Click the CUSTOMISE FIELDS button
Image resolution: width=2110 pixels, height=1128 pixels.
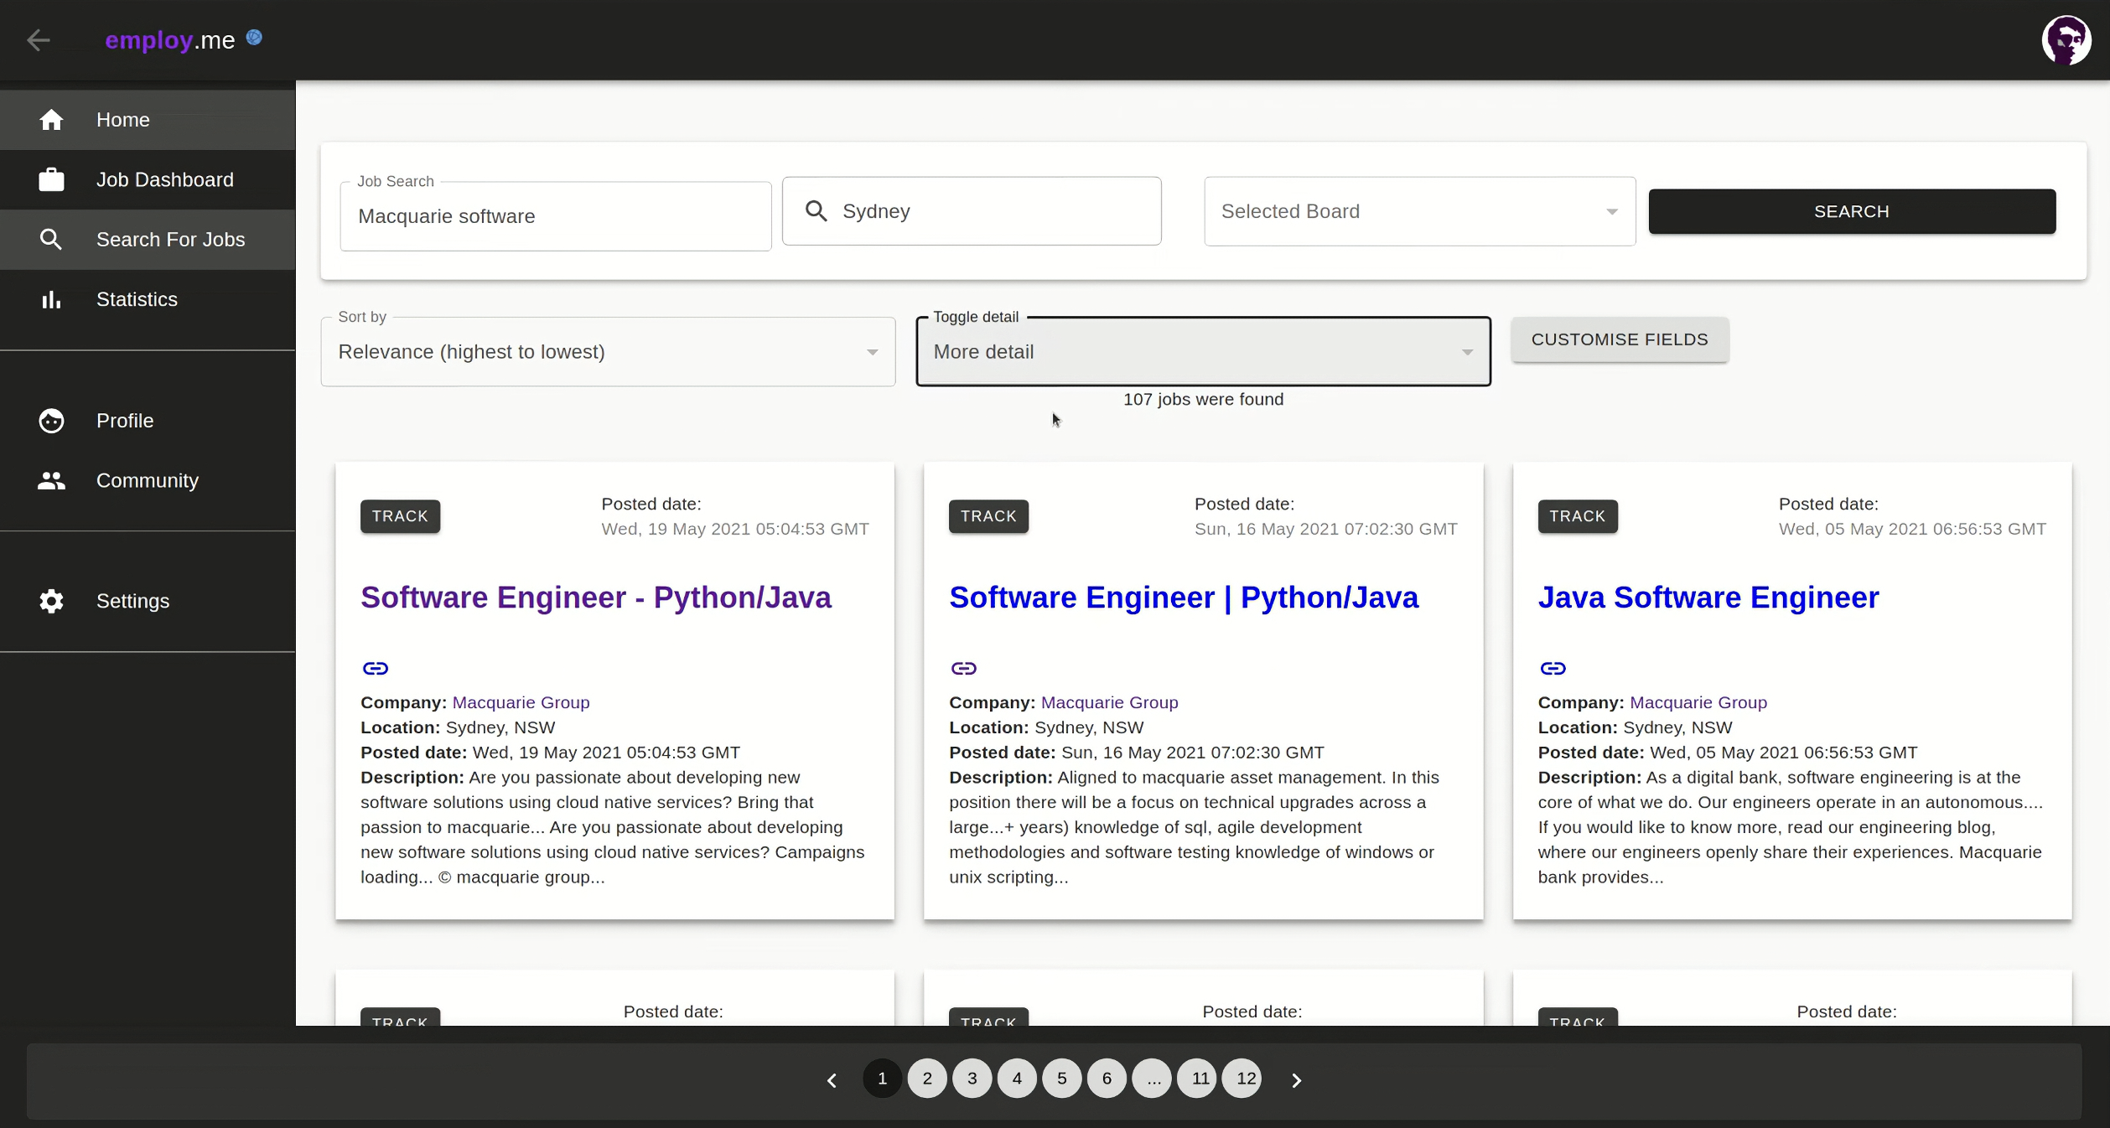click(1618, 339)
